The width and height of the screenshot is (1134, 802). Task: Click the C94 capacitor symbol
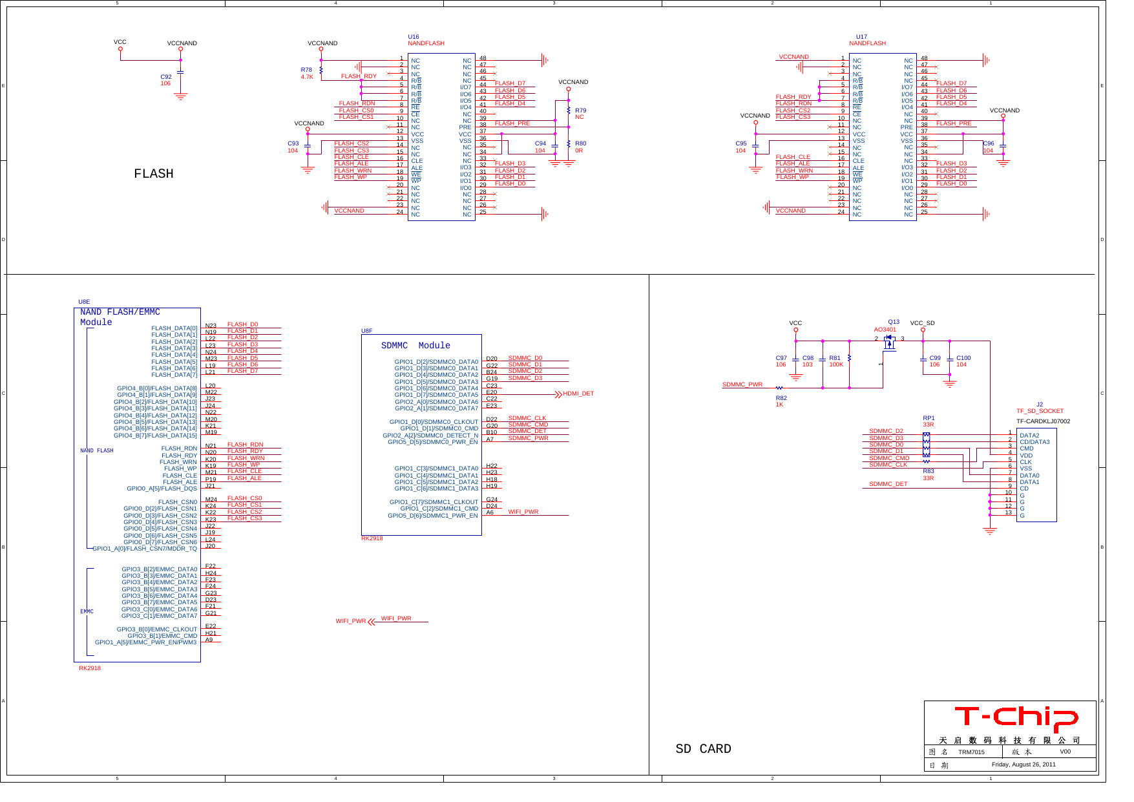pos(554,146)
